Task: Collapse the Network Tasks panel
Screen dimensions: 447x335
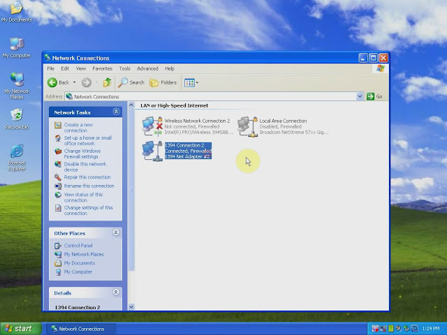Action: pos(116,112)
